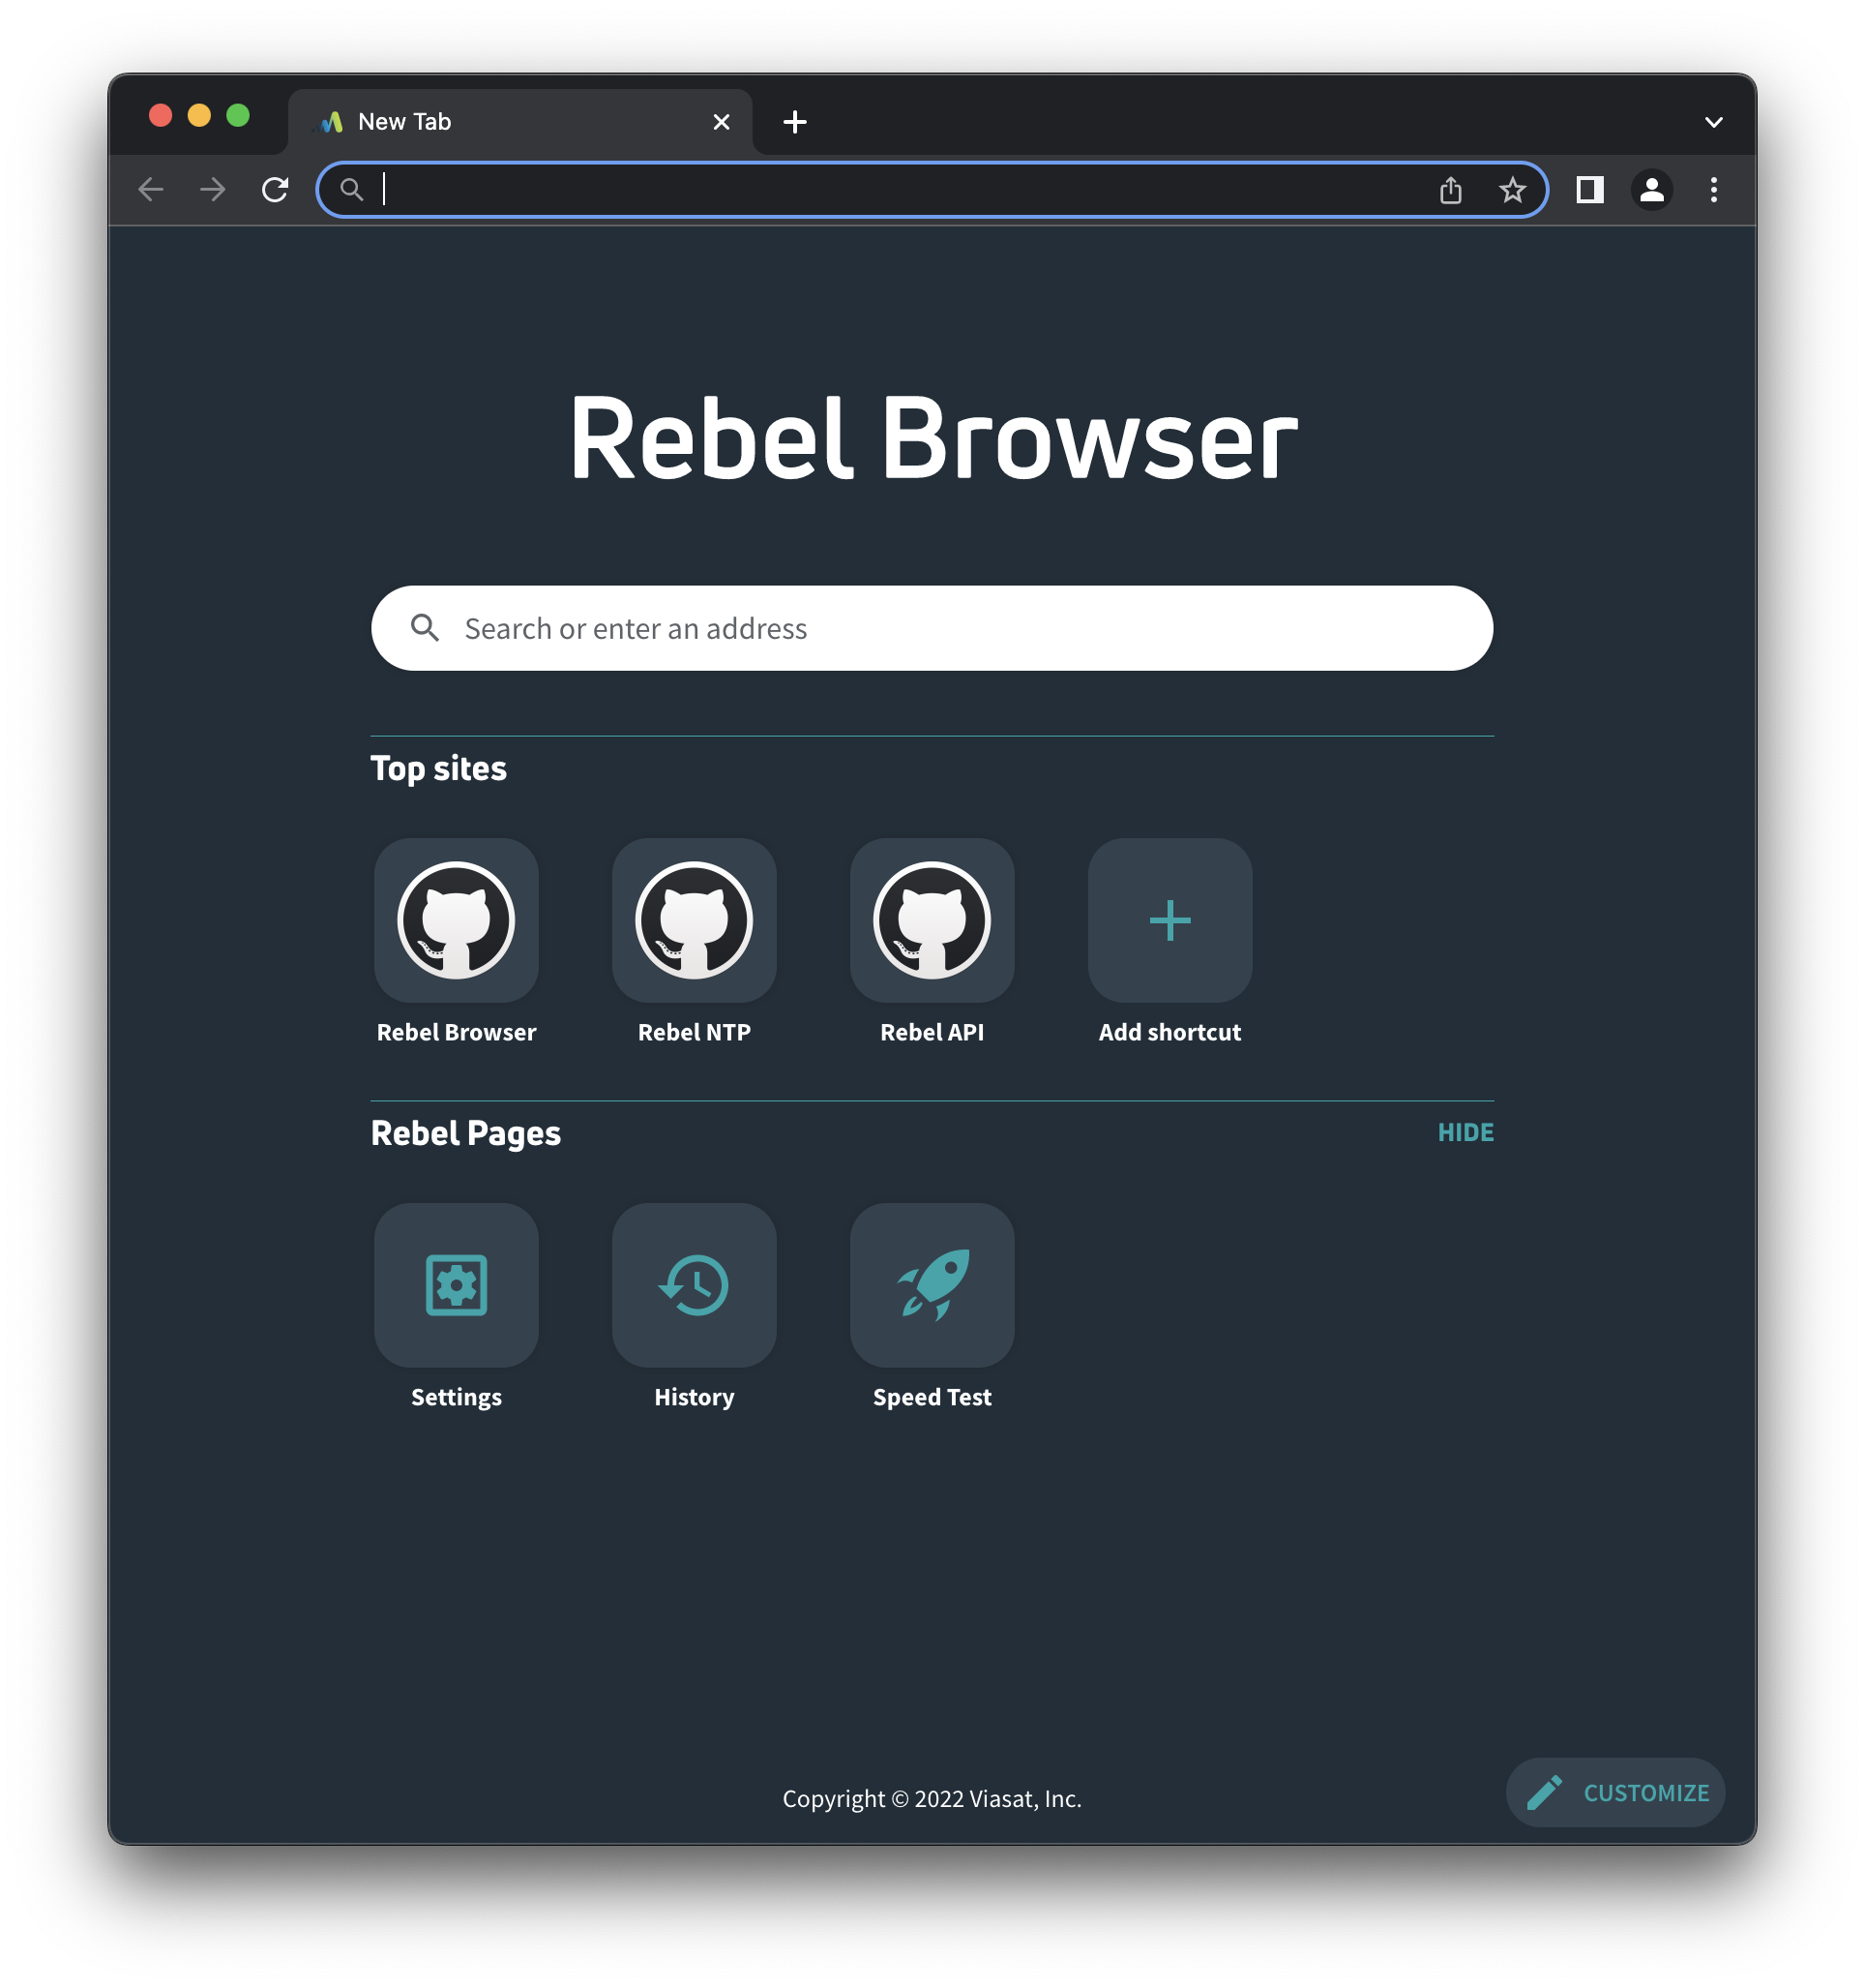
Task: Open the three-dot browser menu
Action: tap(1713, 189)
